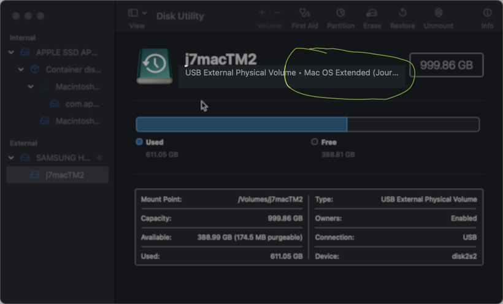Image resolution: width=503 pixels, height=304 pixels.
Task: Click the Available 388.99 GB value
Action: point(250,237)
